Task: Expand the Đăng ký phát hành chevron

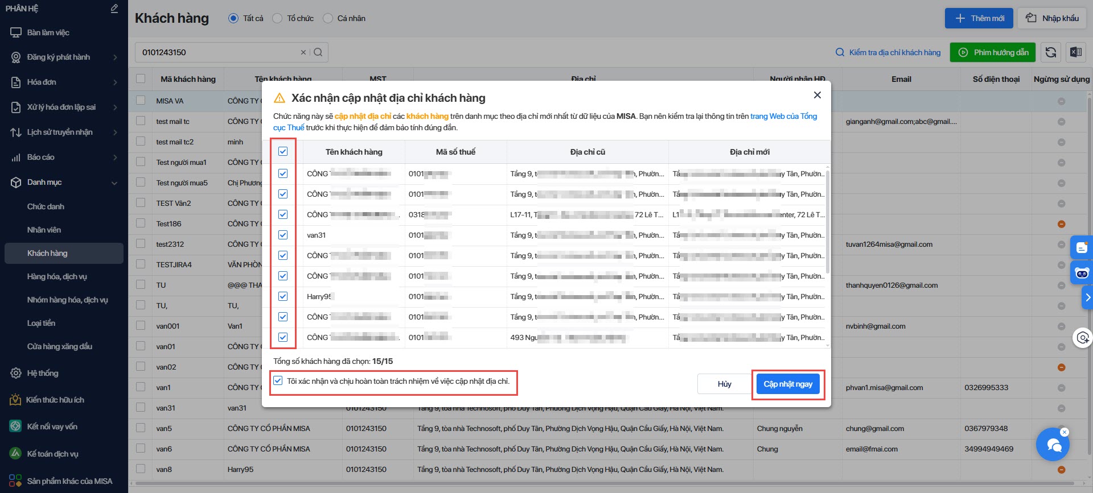Action: click(115, 57)
